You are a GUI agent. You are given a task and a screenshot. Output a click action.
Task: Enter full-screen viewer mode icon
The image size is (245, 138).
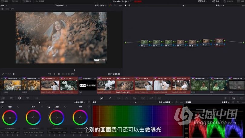[x=115, y=5]
